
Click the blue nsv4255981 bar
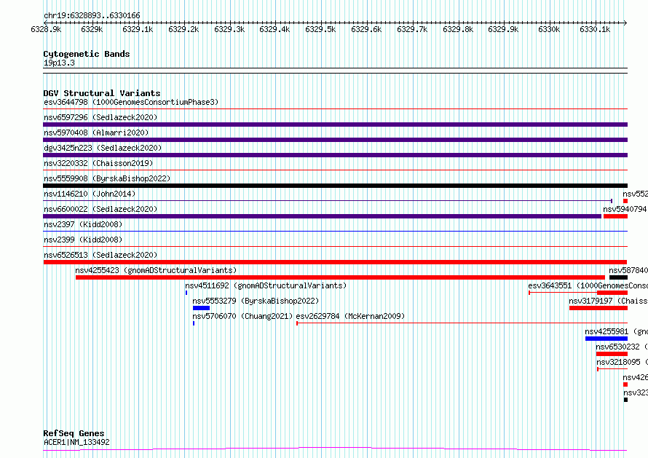(x=606, y=339)
